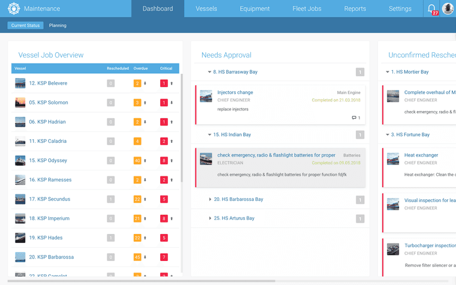The width and height of the screenshot is (456, 285).
Task: Click rescheduled badge for 17. KSP Secundus
Action: point(110,199)
